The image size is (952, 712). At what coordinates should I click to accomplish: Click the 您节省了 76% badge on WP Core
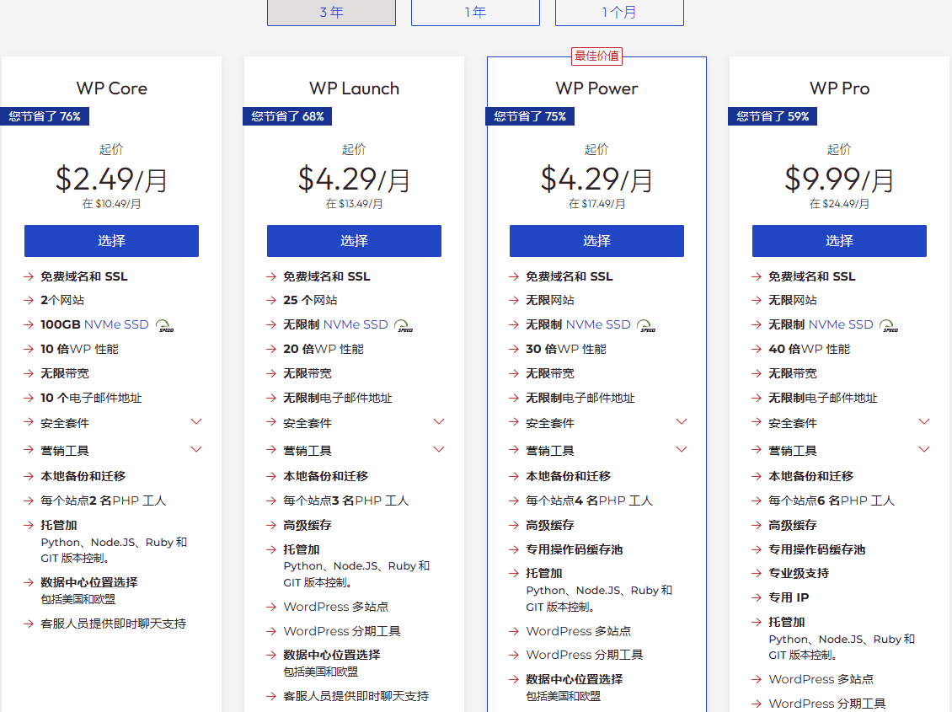pyautogui.click(x=45, y=116)
